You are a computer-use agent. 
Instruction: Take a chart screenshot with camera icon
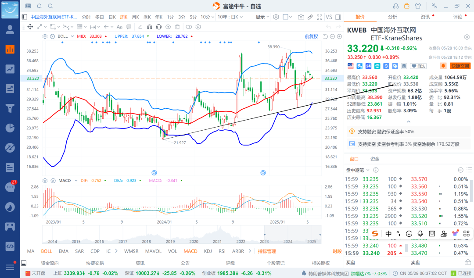[301, 17]
